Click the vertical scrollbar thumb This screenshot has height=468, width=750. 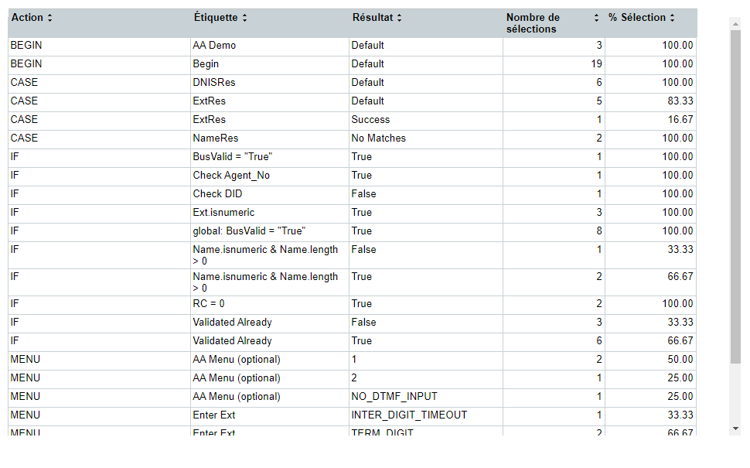[735, 196]
